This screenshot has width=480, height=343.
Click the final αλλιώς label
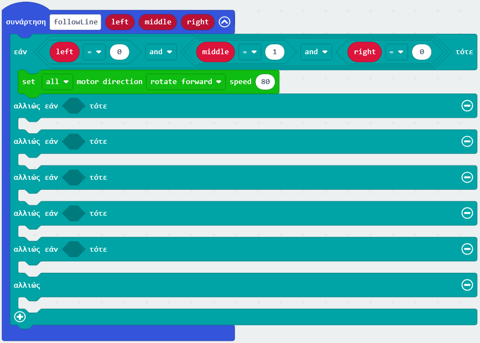(27, 285)
